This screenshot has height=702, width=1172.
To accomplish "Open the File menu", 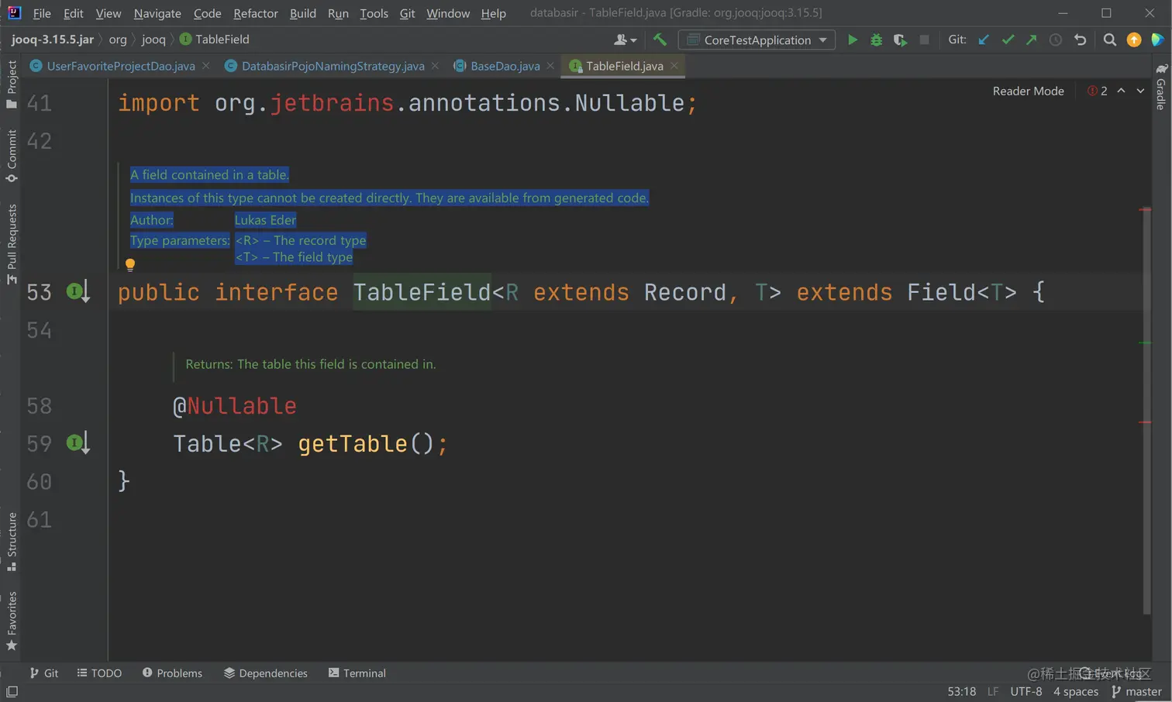I will click(x=42, y=13).
